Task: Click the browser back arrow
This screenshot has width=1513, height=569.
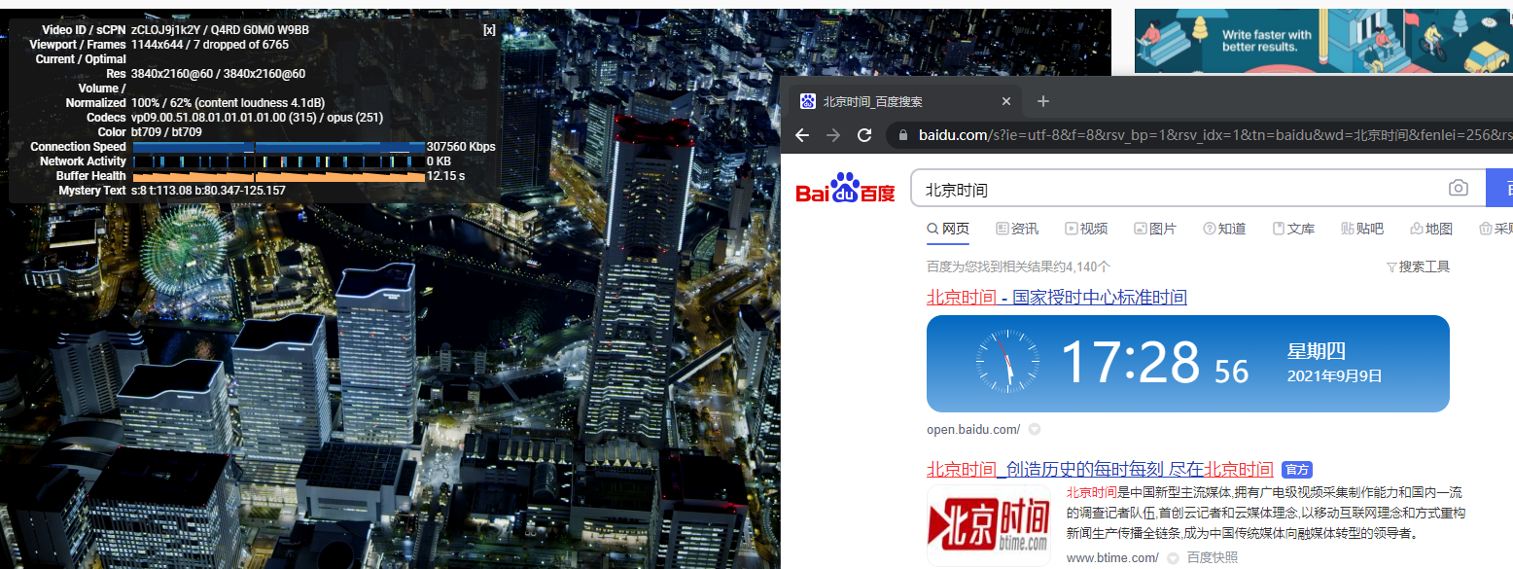Action: point(802,135)
